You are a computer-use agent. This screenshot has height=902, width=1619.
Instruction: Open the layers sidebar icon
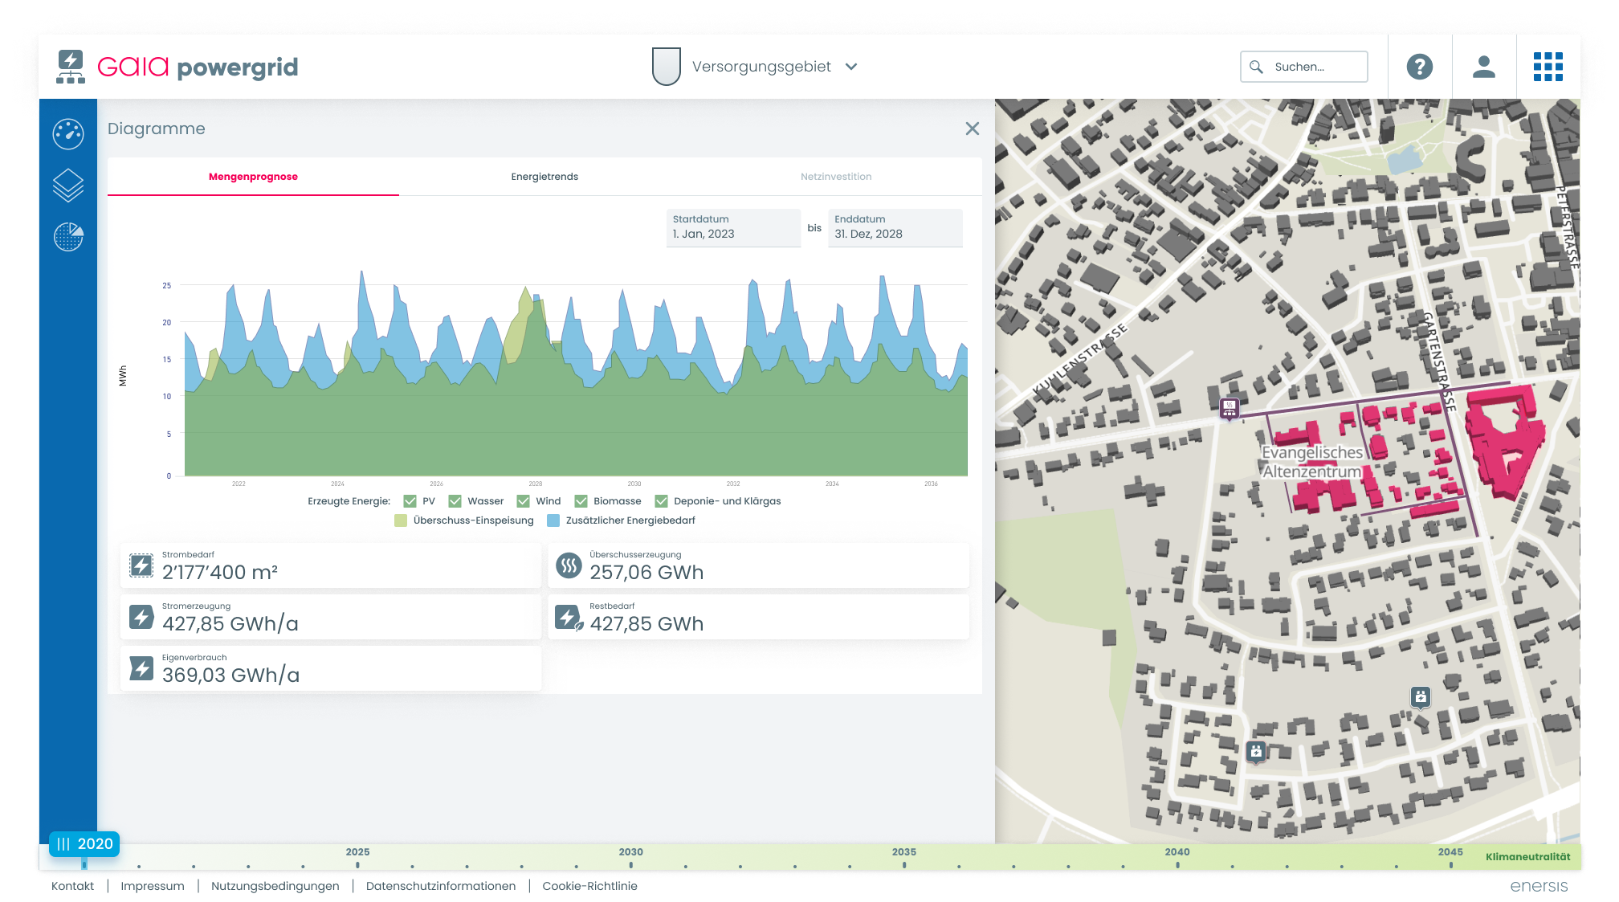coord(68,186)
